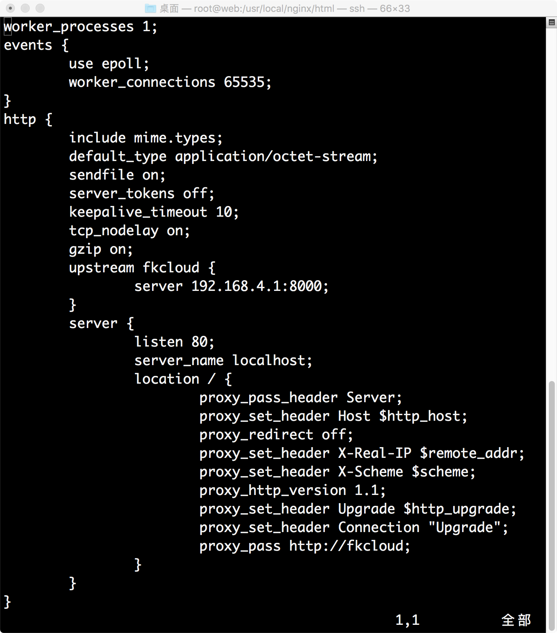Click the upstream fkcloud block declaration
557x633 pixels.
[x=142, y=267]
